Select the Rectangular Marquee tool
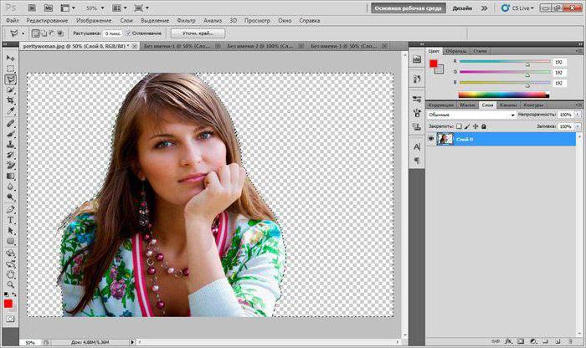The height and width of the screenshot is (348, 586). [x=10, y=69]
